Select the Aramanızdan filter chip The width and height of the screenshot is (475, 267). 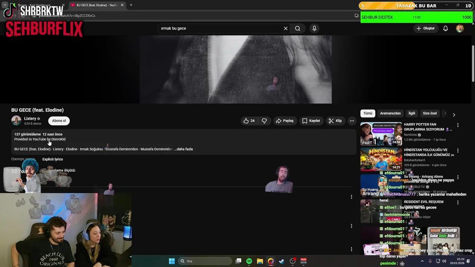[x=390, y=113]
